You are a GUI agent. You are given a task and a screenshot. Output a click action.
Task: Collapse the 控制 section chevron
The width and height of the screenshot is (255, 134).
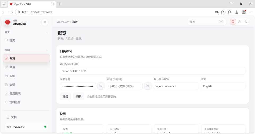47,50
